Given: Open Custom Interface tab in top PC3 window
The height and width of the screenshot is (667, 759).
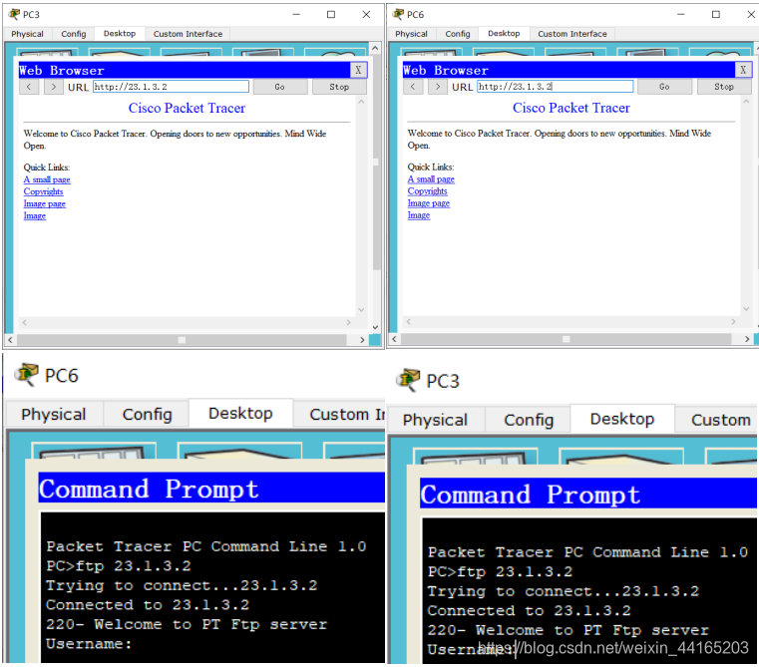Looking at the screenshot, I should pyautogui.click(x=188, y=34).
